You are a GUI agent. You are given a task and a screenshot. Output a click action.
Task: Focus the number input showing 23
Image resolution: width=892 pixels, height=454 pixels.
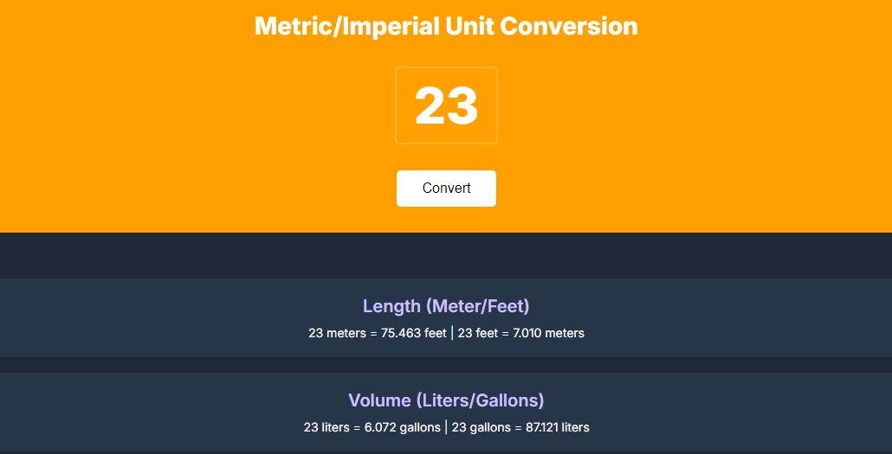coord(446,106)
